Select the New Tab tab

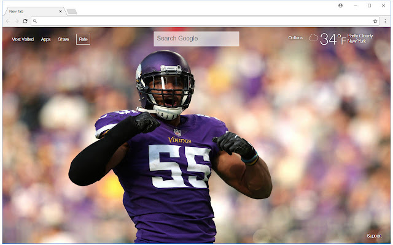pyautogui.click(x=35, y=11)
